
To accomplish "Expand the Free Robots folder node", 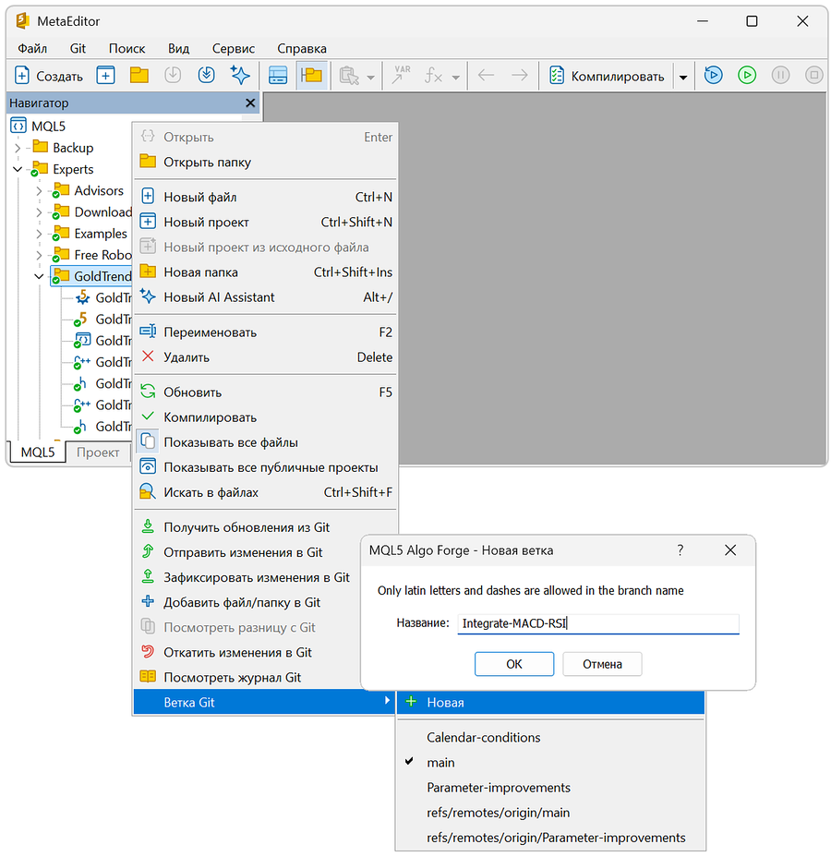I will pos(39,255).
